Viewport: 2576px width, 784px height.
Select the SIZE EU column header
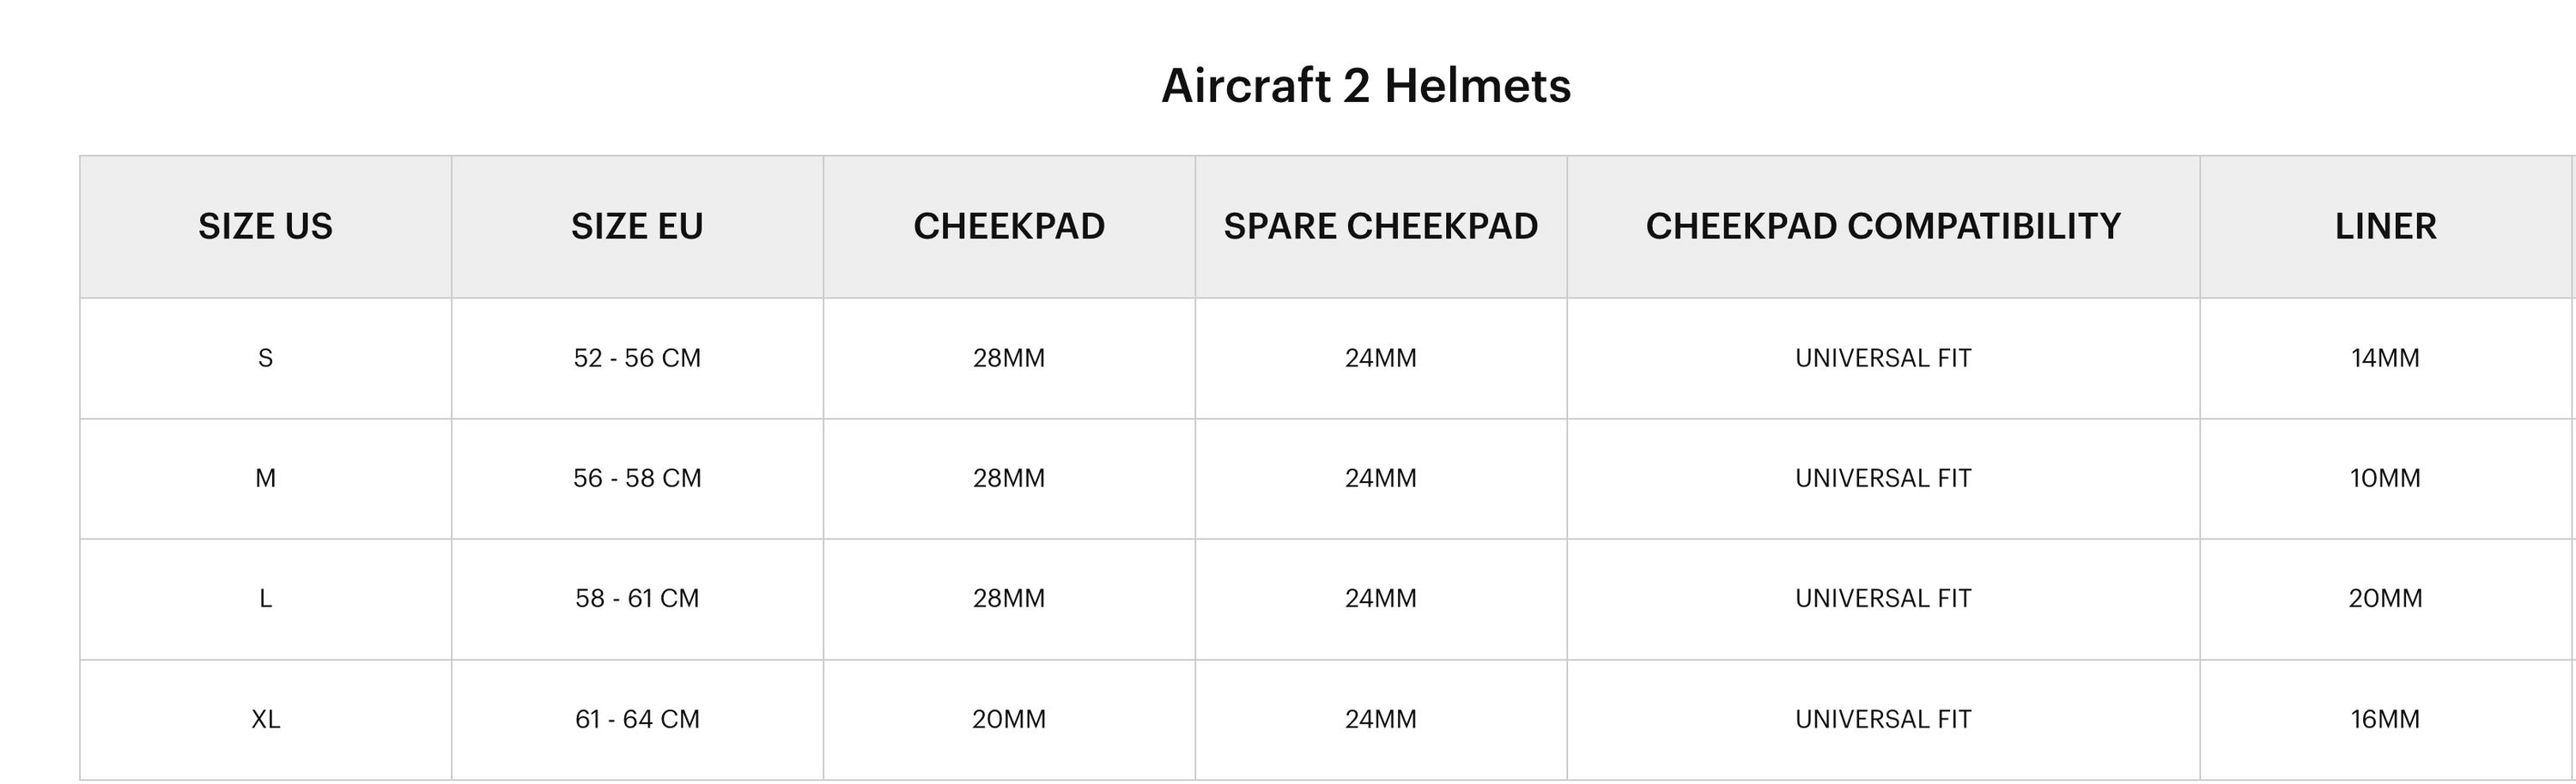point(637,226)
